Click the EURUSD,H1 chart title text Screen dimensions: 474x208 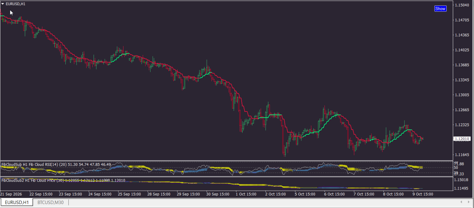tap(16, 4)
